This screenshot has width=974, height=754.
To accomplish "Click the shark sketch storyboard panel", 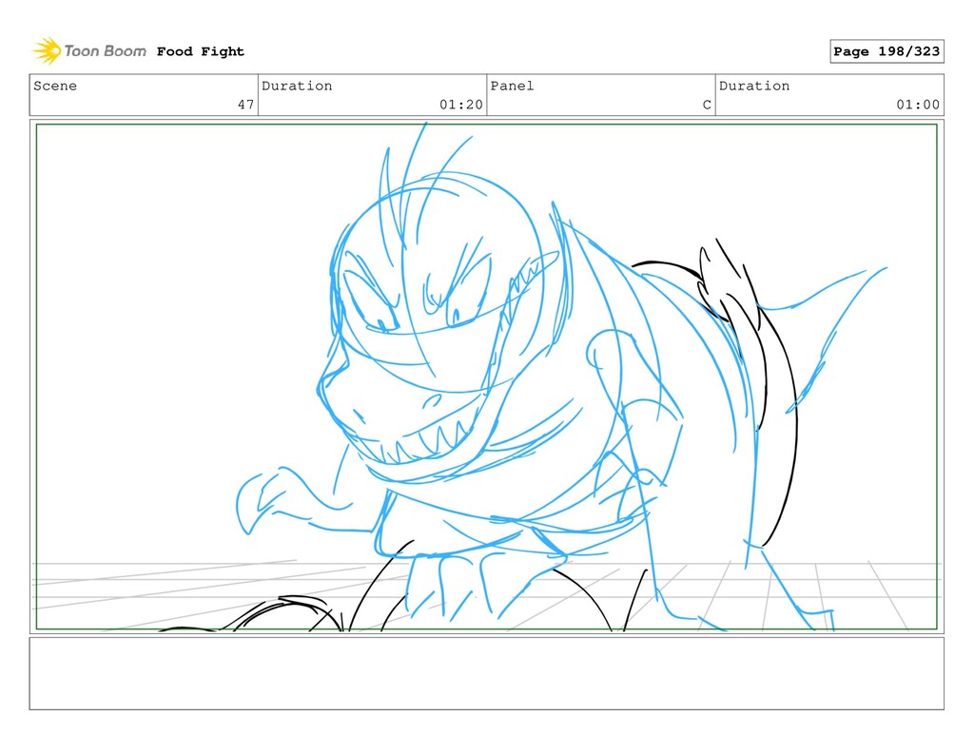I will click(486, 377).
